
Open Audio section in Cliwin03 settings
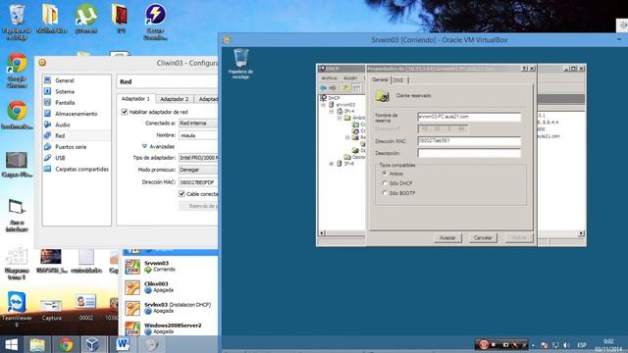pyautogui.click(x=63, y=125)
